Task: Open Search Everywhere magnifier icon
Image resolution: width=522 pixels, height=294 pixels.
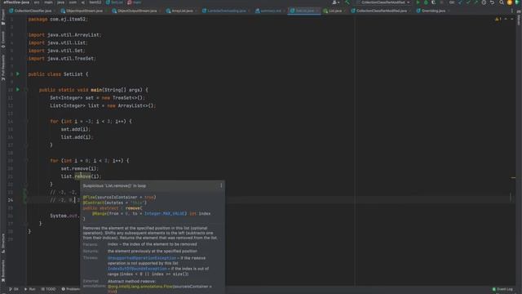Action: pos(502,2)
